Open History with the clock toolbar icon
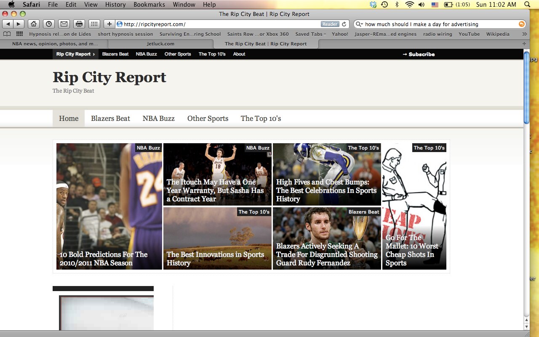The image size is (539, 337). tap(48, 24)
